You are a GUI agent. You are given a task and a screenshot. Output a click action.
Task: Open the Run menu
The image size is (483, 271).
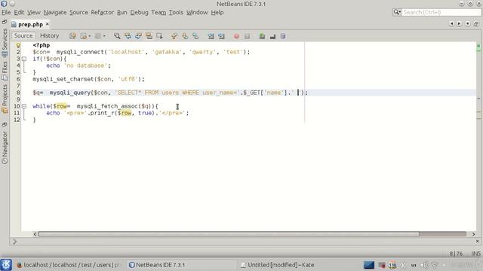click(x=122, y=12)
